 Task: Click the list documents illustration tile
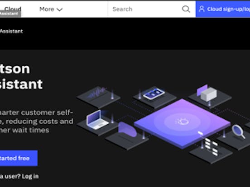pos(211,151)
